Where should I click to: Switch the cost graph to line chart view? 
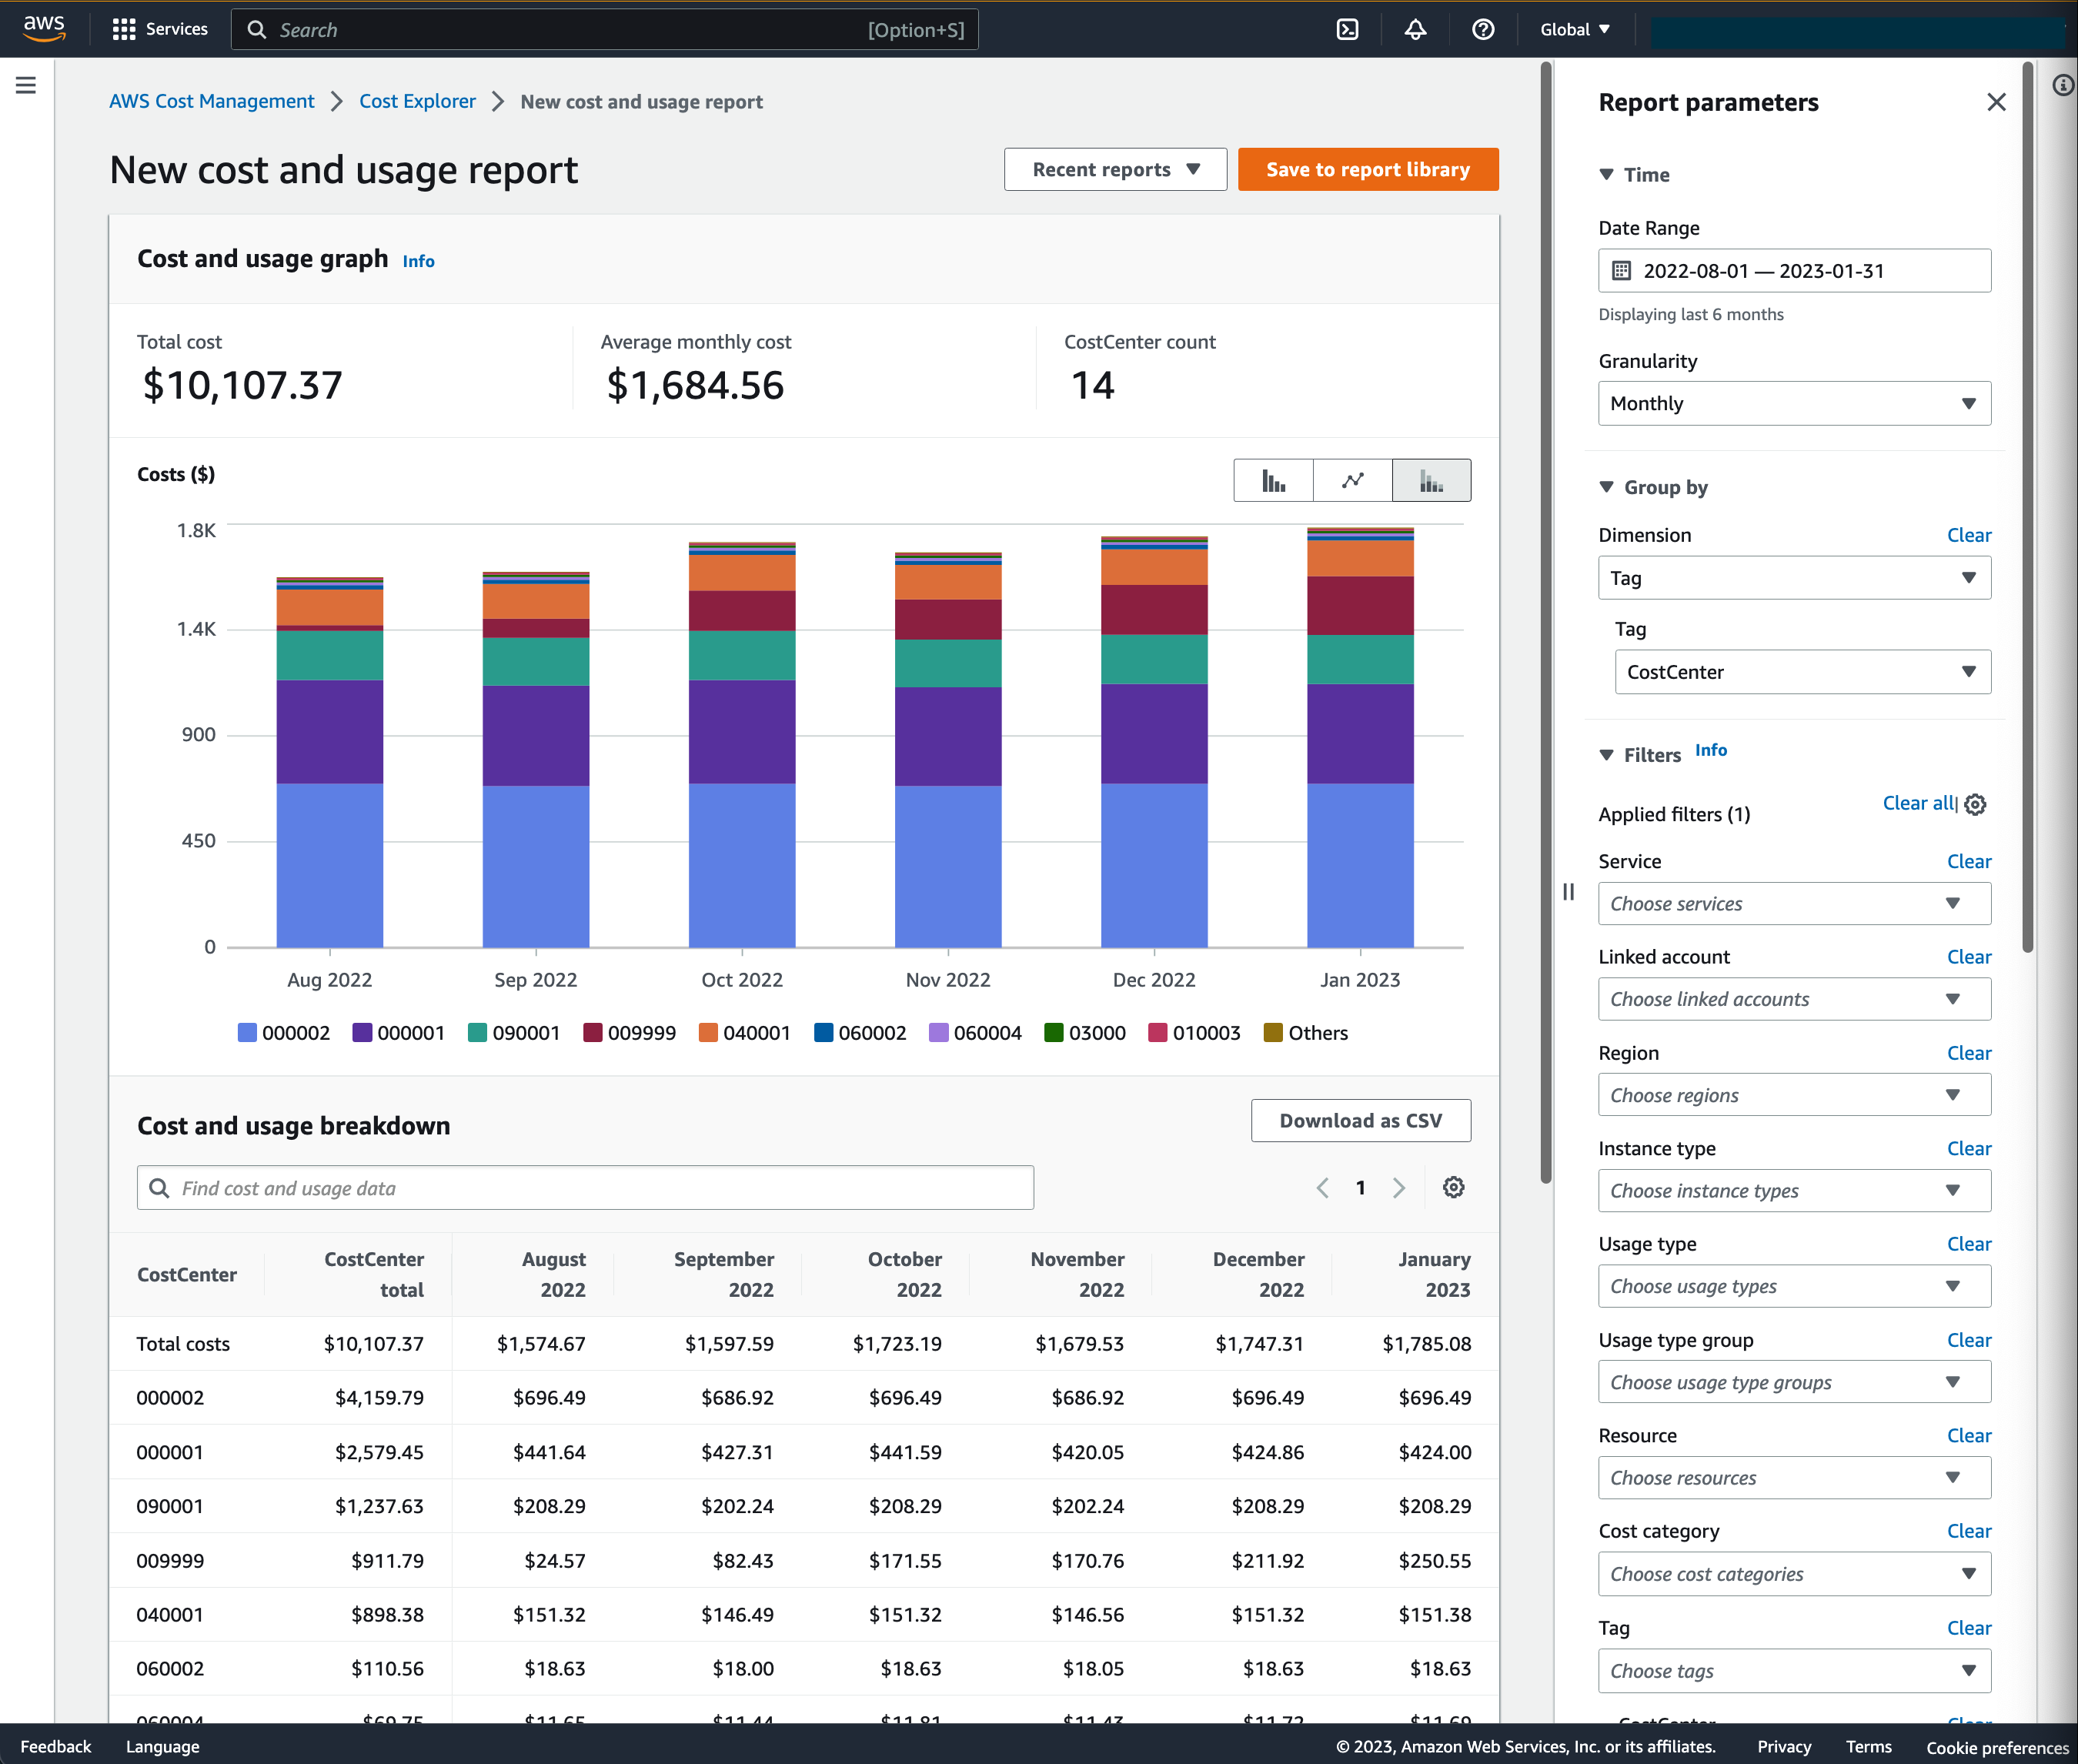coord(1352,480)
